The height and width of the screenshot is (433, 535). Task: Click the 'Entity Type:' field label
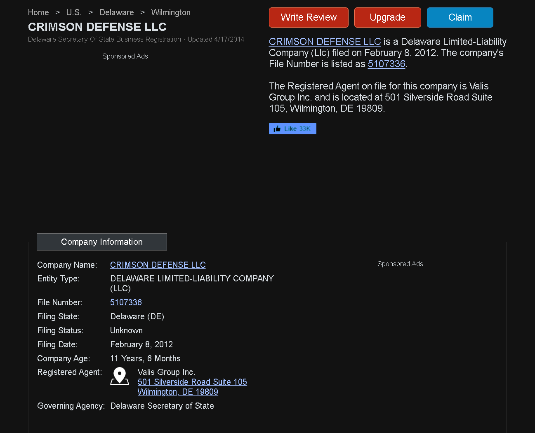[x=59, y=279]
